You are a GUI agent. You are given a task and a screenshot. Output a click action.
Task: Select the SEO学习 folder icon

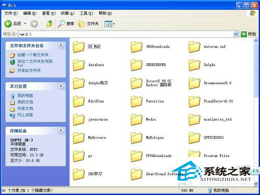tap(79, 174)
